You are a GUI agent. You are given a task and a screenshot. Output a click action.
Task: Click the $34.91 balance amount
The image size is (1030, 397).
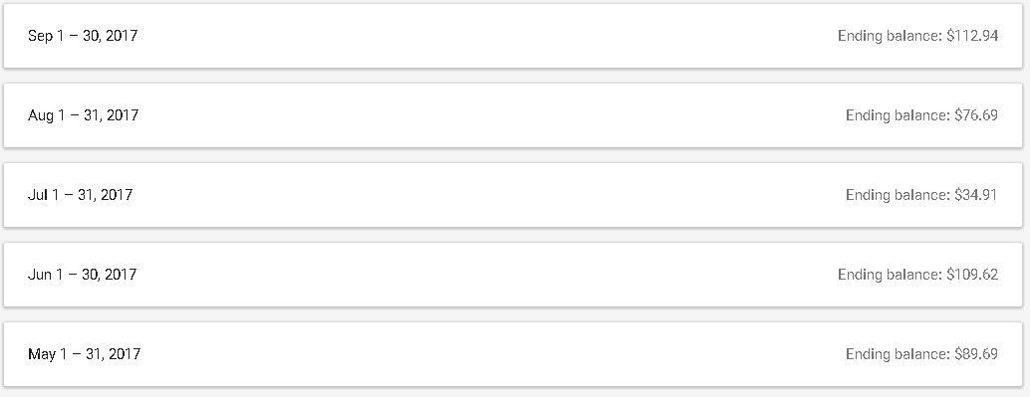[976, 195]
